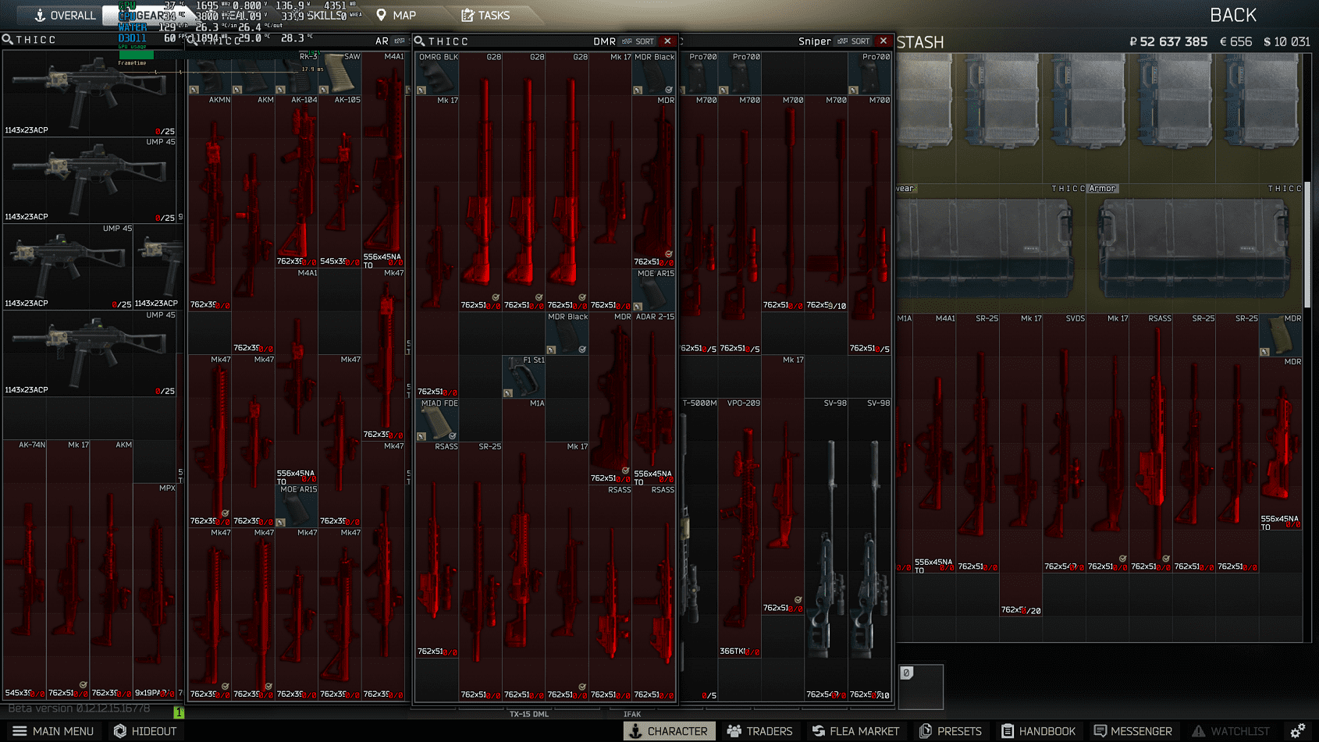Open the MESSENGER
The width and height of the screenshot is (1319, 742).
1133,731
